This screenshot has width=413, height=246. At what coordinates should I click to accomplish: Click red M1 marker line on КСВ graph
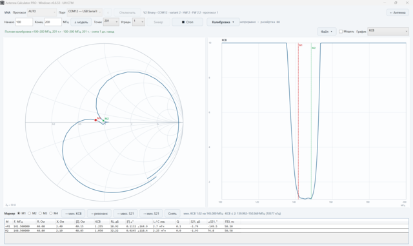point(298,121)
